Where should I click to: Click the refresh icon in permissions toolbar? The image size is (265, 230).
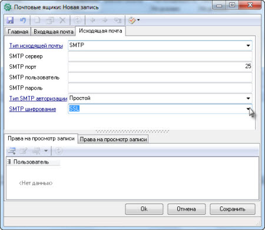point(58,151)
